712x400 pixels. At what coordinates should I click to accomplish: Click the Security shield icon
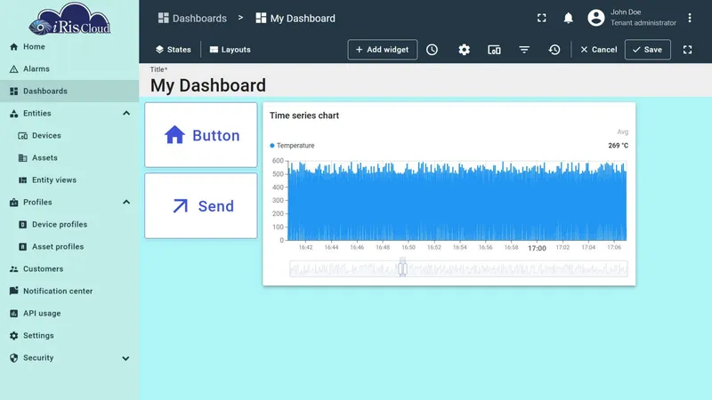click(x=13, y=358)
